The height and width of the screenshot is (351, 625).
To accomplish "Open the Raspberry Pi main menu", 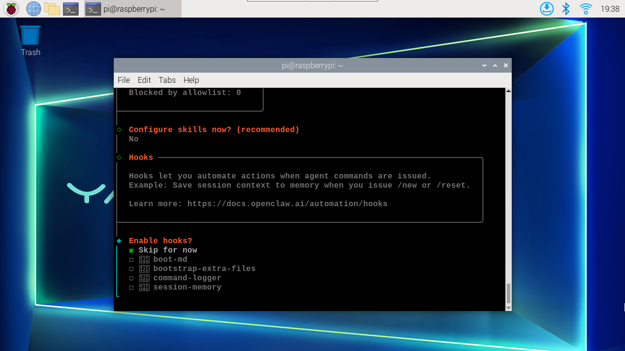I will 11,9.
